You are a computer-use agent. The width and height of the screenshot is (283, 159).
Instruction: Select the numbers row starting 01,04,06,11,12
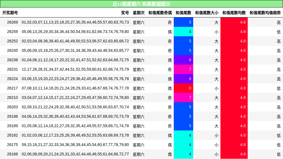click(75, 60)
